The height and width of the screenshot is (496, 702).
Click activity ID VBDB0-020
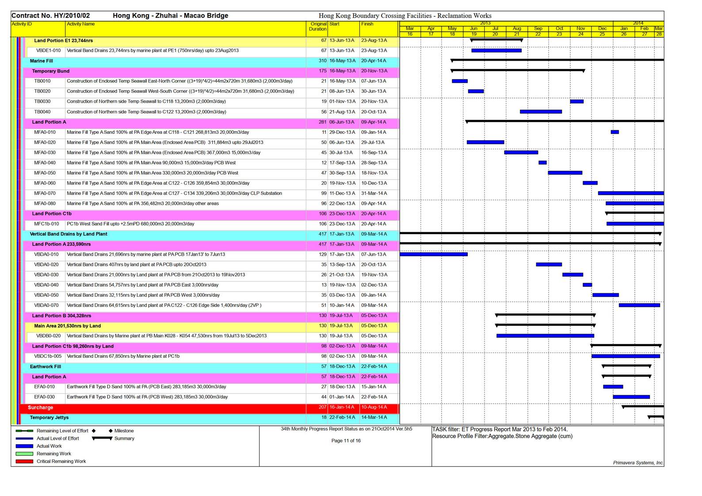point(49,336)
